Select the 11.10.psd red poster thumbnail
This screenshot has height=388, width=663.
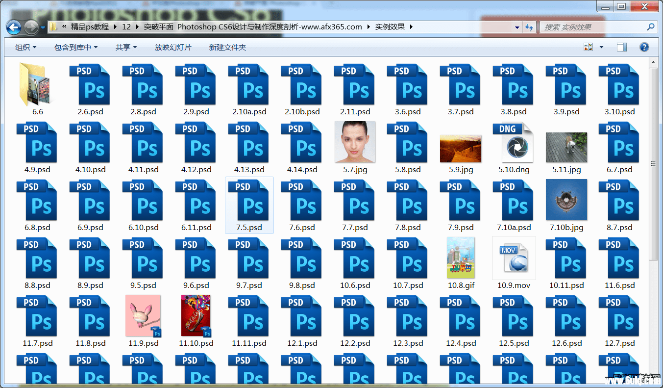196,316
